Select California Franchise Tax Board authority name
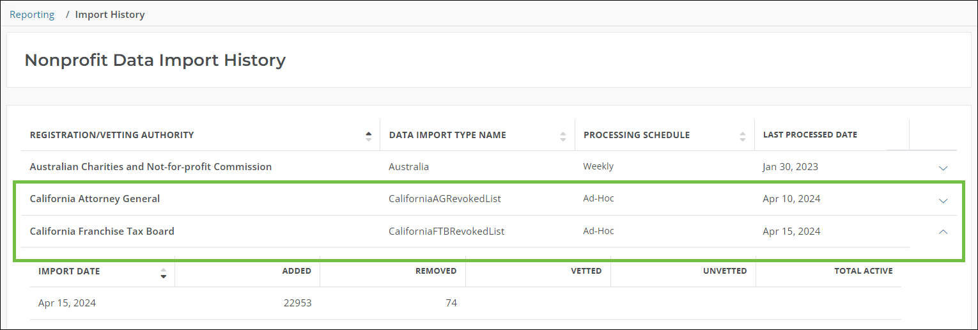 [x=102, y=232]
